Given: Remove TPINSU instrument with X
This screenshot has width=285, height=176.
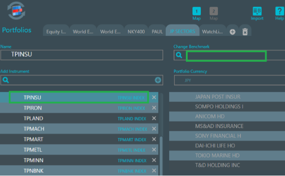Looking at the screenshot, I should click(x=154, y=97).
